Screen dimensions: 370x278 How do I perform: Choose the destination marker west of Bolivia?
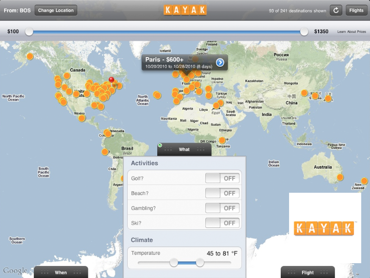(105, 152)
